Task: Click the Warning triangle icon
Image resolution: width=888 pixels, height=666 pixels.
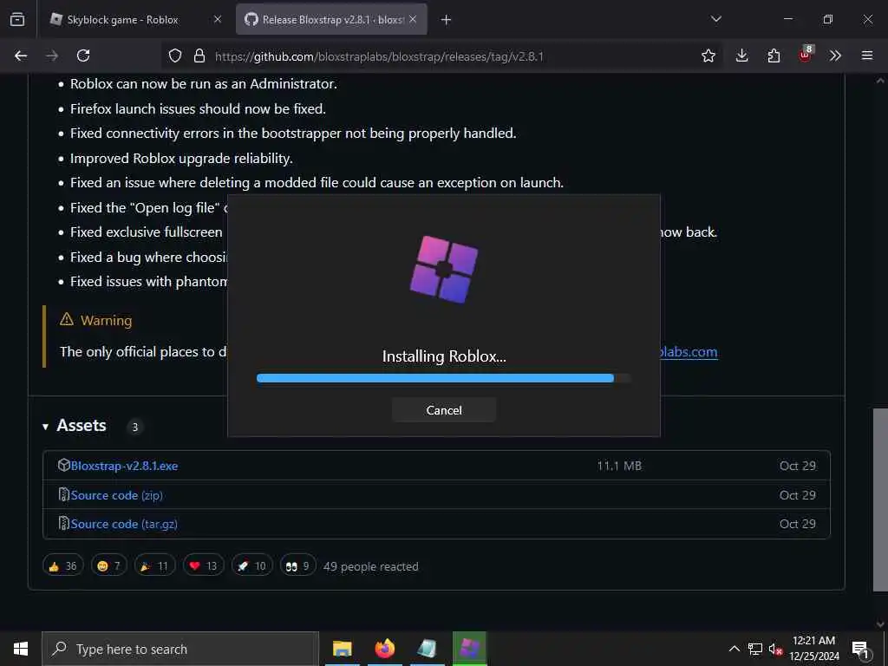Action: [x=67, y=319]
